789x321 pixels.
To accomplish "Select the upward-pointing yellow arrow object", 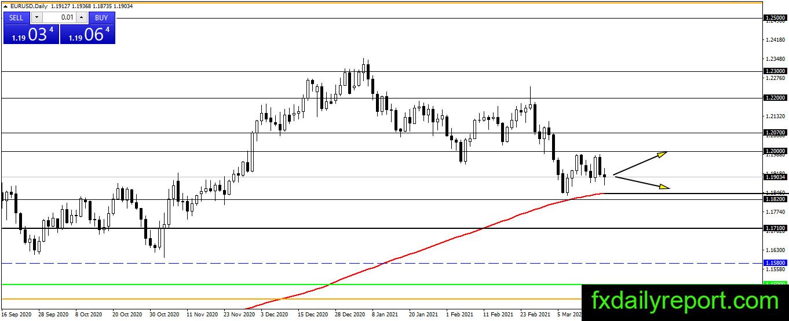I will tap(640, 163).
